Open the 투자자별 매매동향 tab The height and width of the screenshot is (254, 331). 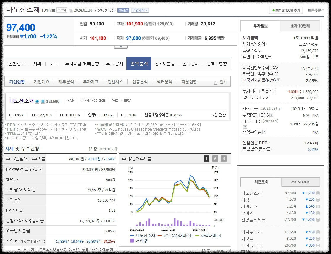coord(82,64)
